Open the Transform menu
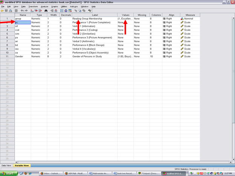The width and height of the screenshot is (235, 176). click(x=33, y=6)
